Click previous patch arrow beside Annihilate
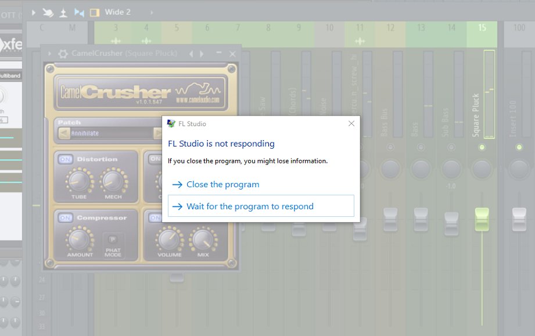The width and height of the screenshot is (535, 336). coord(64,133)
